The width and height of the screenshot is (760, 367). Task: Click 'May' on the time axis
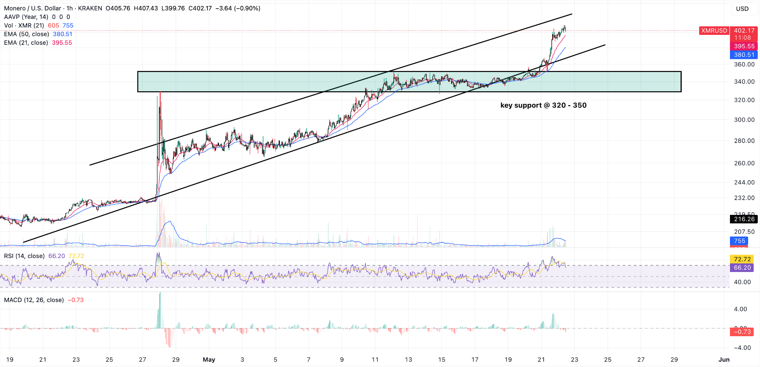pyautogui.click(x=209, y=360)
